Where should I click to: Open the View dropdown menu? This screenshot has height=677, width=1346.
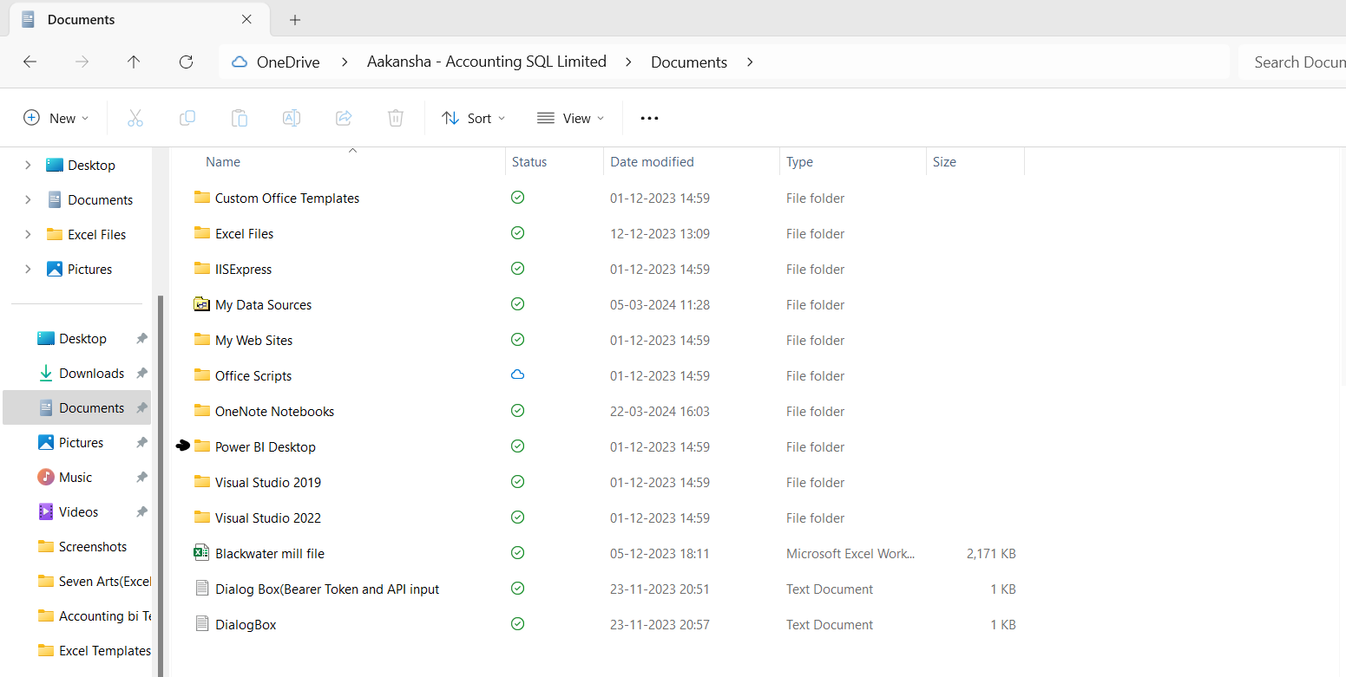pyautogui.click(x=570, y=118)
